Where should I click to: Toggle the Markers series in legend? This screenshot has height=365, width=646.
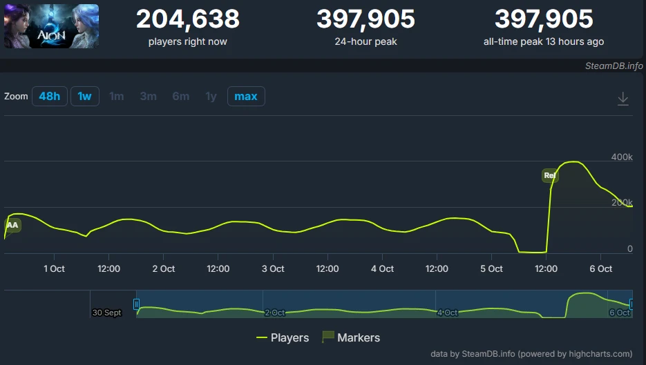tap(351, 337)
